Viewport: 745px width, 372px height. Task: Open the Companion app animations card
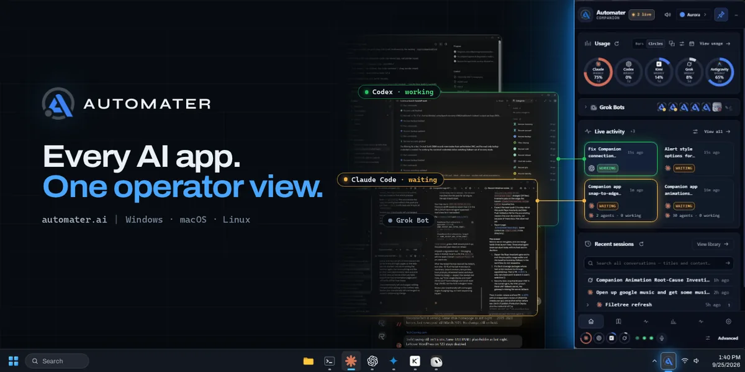[x=696, y=200]
